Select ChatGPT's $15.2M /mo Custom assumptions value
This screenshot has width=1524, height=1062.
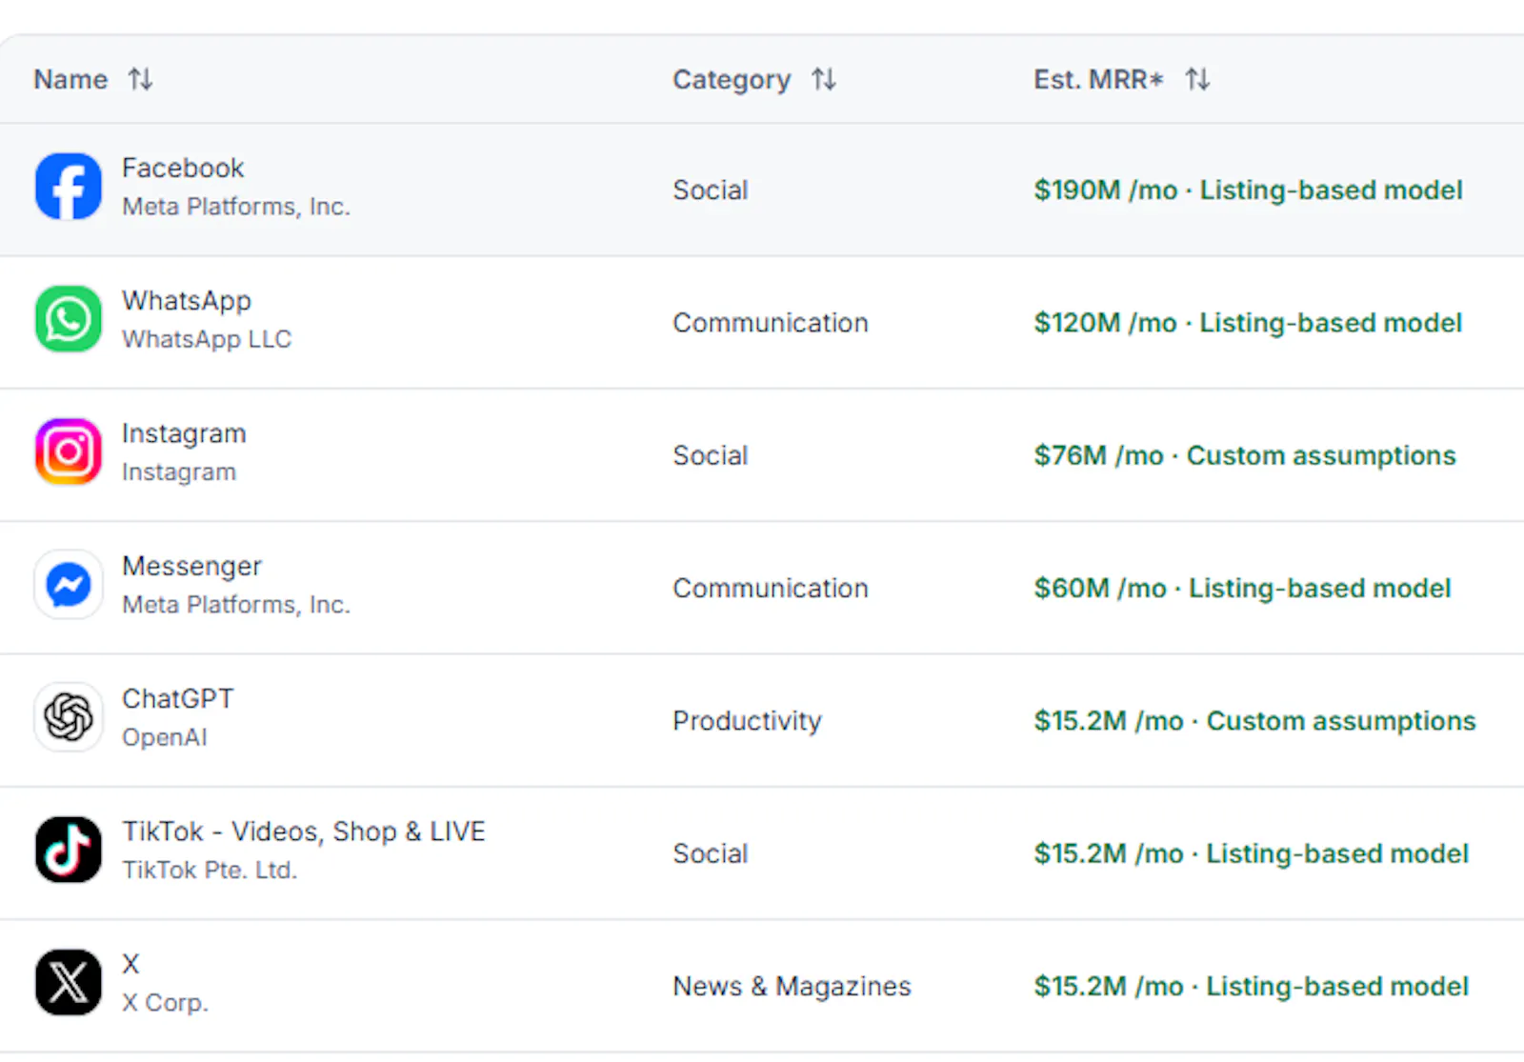coord(1254,721)
